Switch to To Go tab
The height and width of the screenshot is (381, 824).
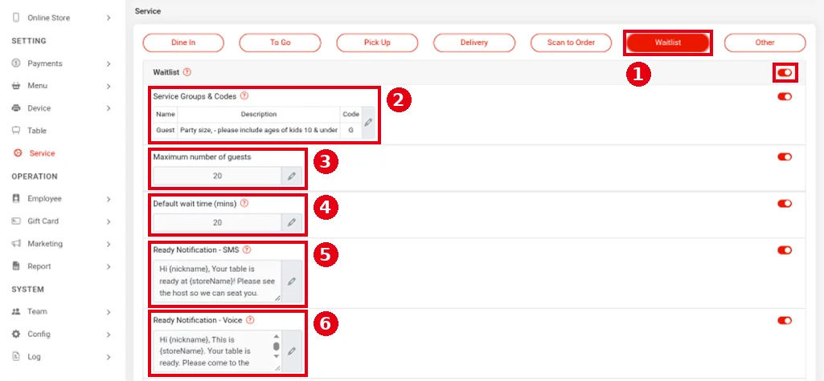pyautogui.click(x=280, y=43)
